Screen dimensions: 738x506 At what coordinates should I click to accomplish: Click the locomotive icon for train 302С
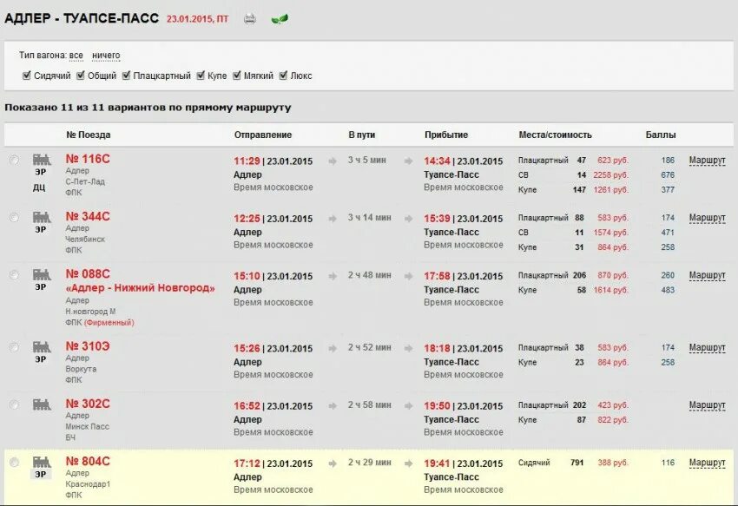pos(41,404)
